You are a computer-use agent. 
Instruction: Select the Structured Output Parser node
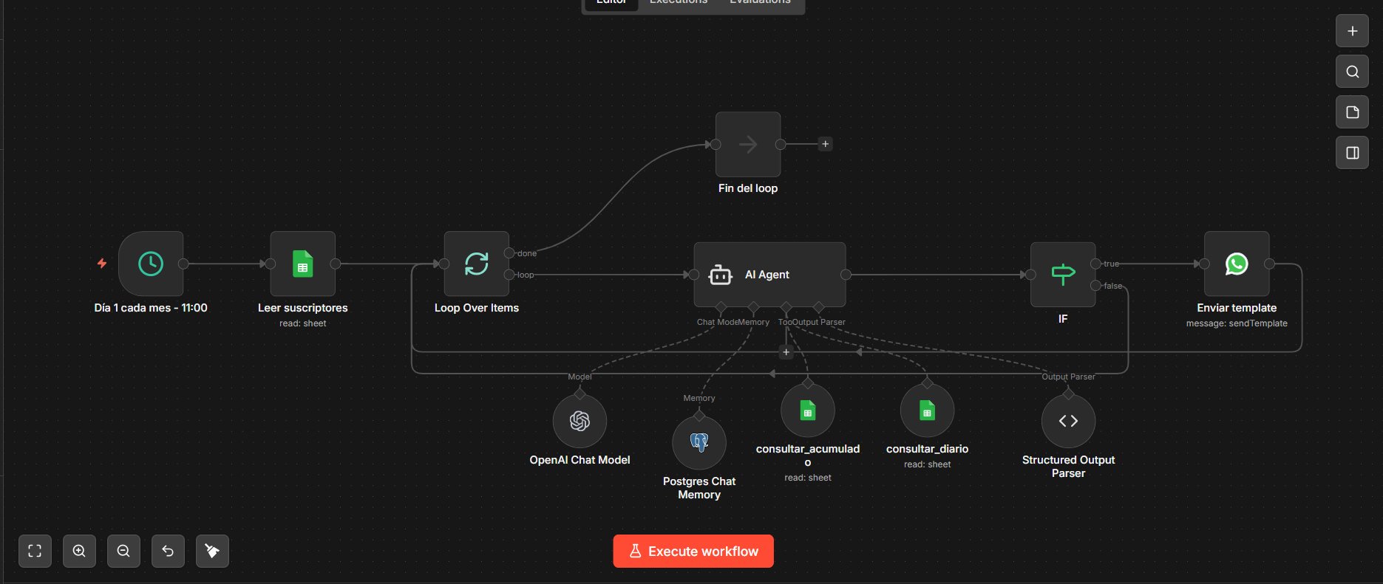tap(1068, 421)
